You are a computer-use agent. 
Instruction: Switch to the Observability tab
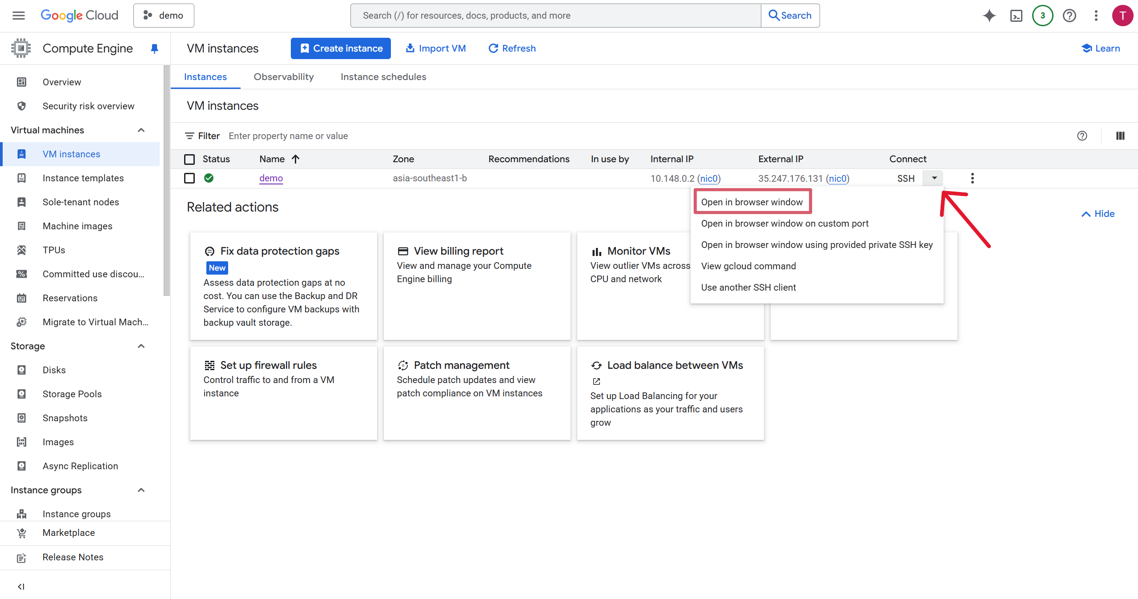coord(283,77)
